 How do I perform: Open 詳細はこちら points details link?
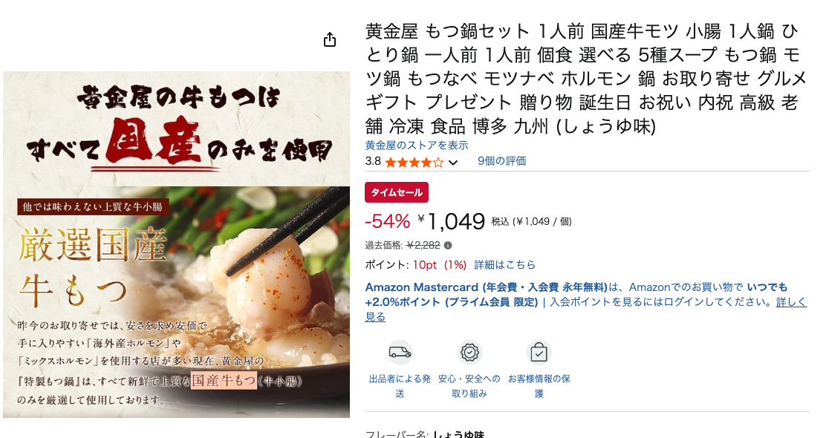click(x=504, y=265)
